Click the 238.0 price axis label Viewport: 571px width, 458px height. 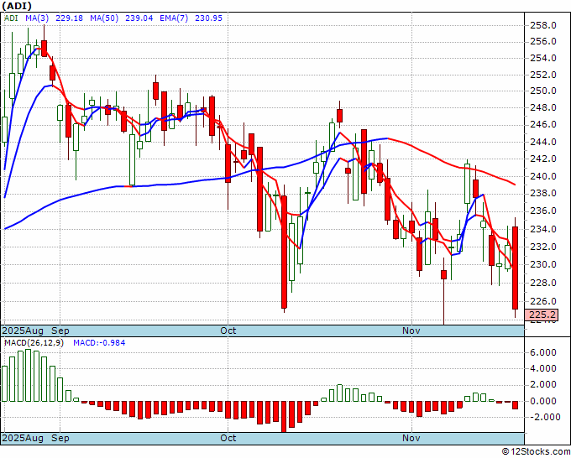[x=543, y=193]
